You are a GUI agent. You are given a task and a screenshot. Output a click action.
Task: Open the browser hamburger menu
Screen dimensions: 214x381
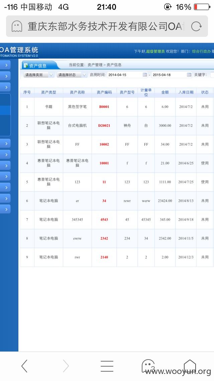pyautogui.click(x=107, y=366)
